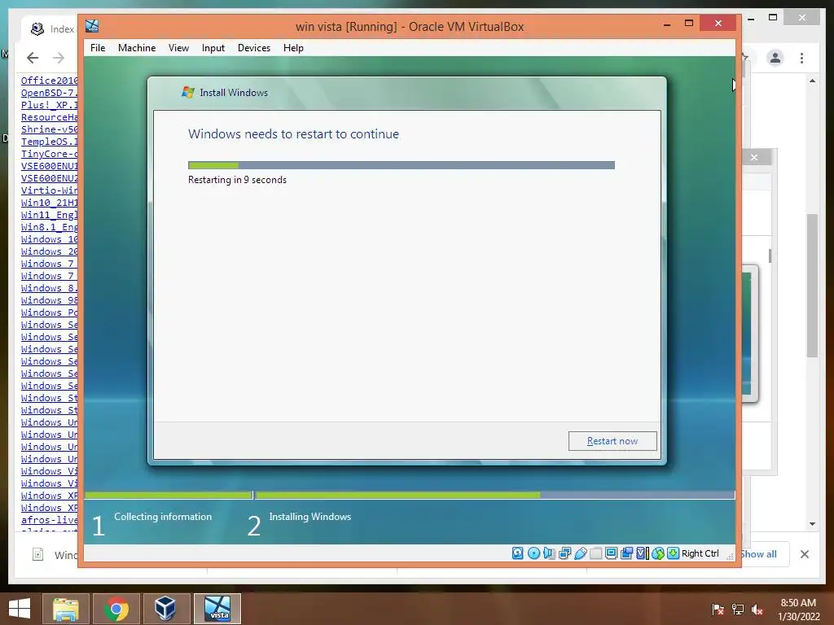
Task: Open the Plus!_XP link
Action: pyautogui.click(x=50, y=105)
